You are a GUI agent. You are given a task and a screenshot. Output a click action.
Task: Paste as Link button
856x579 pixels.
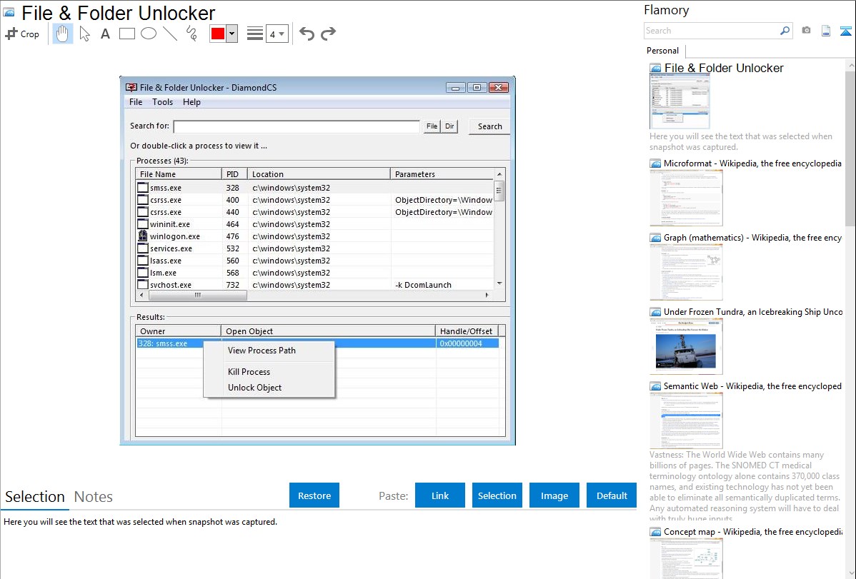(x=440, y=495)
